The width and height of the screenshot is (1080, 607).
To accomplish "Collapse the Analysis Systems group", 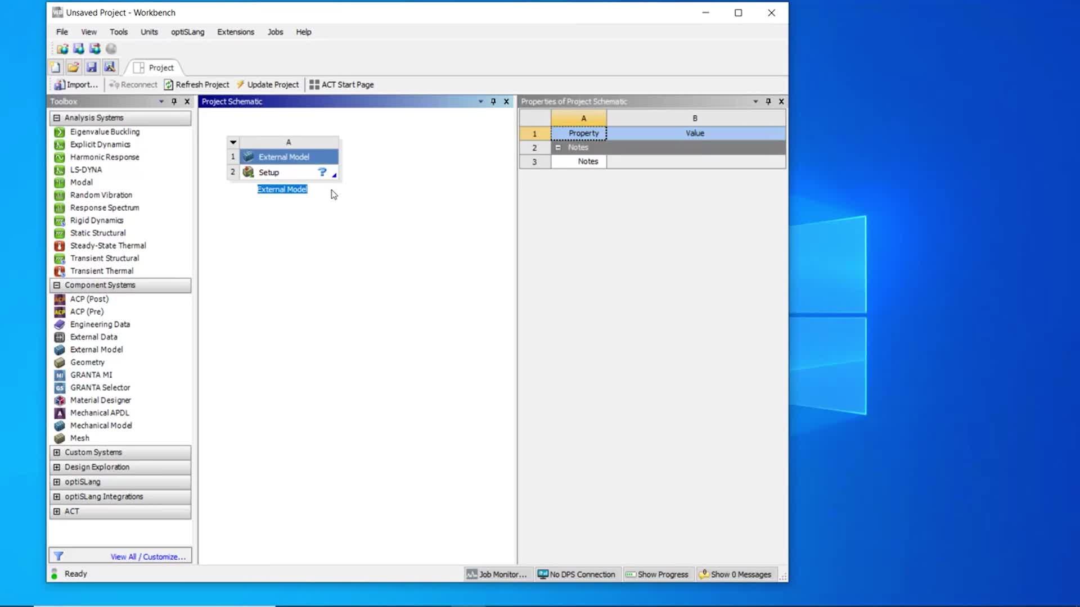I will (57, 118).
